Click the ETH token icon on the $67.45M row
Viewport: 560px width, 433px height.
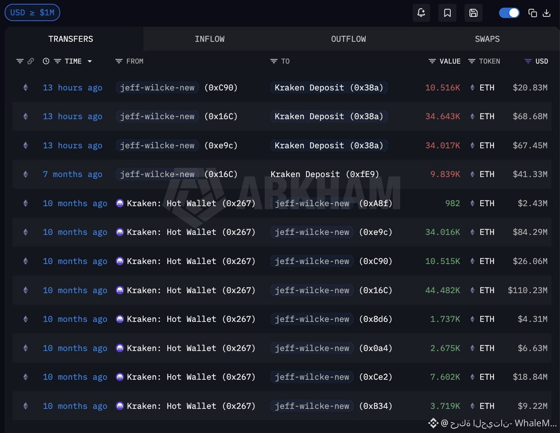[472, 145]
